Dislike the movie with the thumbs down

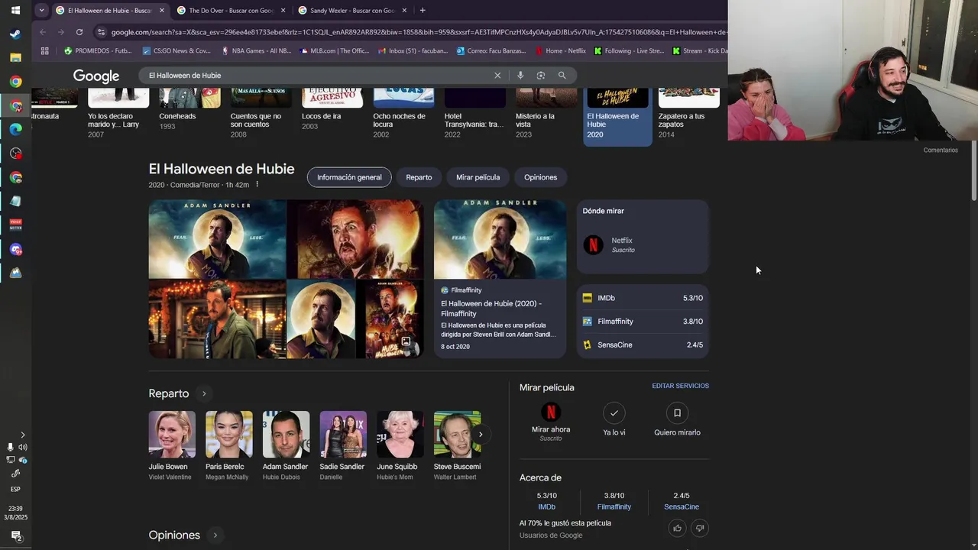pos(699,528)
